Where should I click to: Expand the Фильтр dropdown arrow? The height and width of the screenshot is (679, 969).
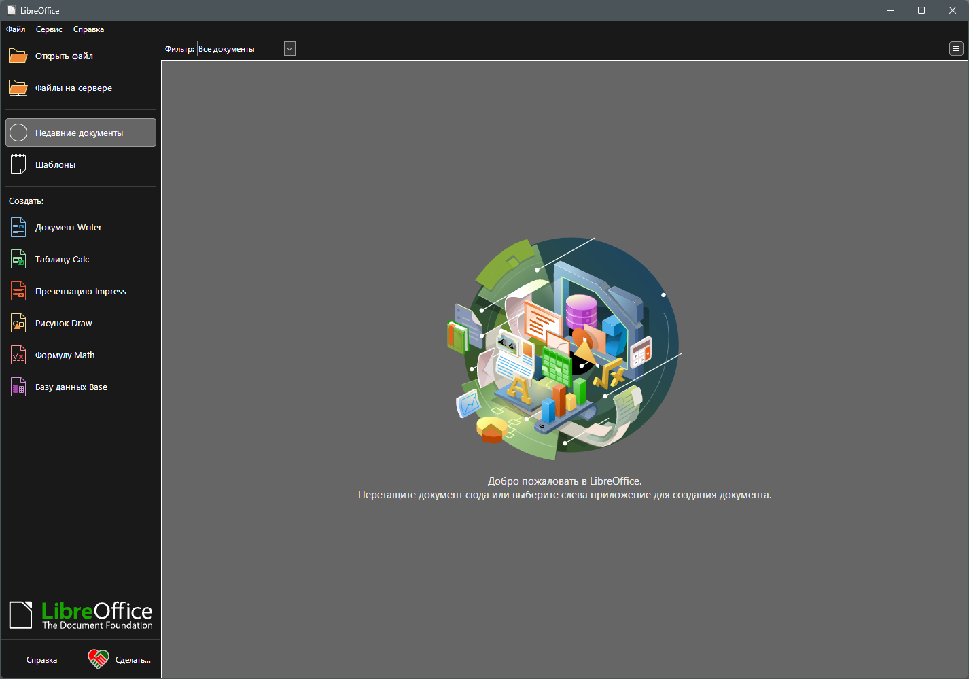pos(289,49)
